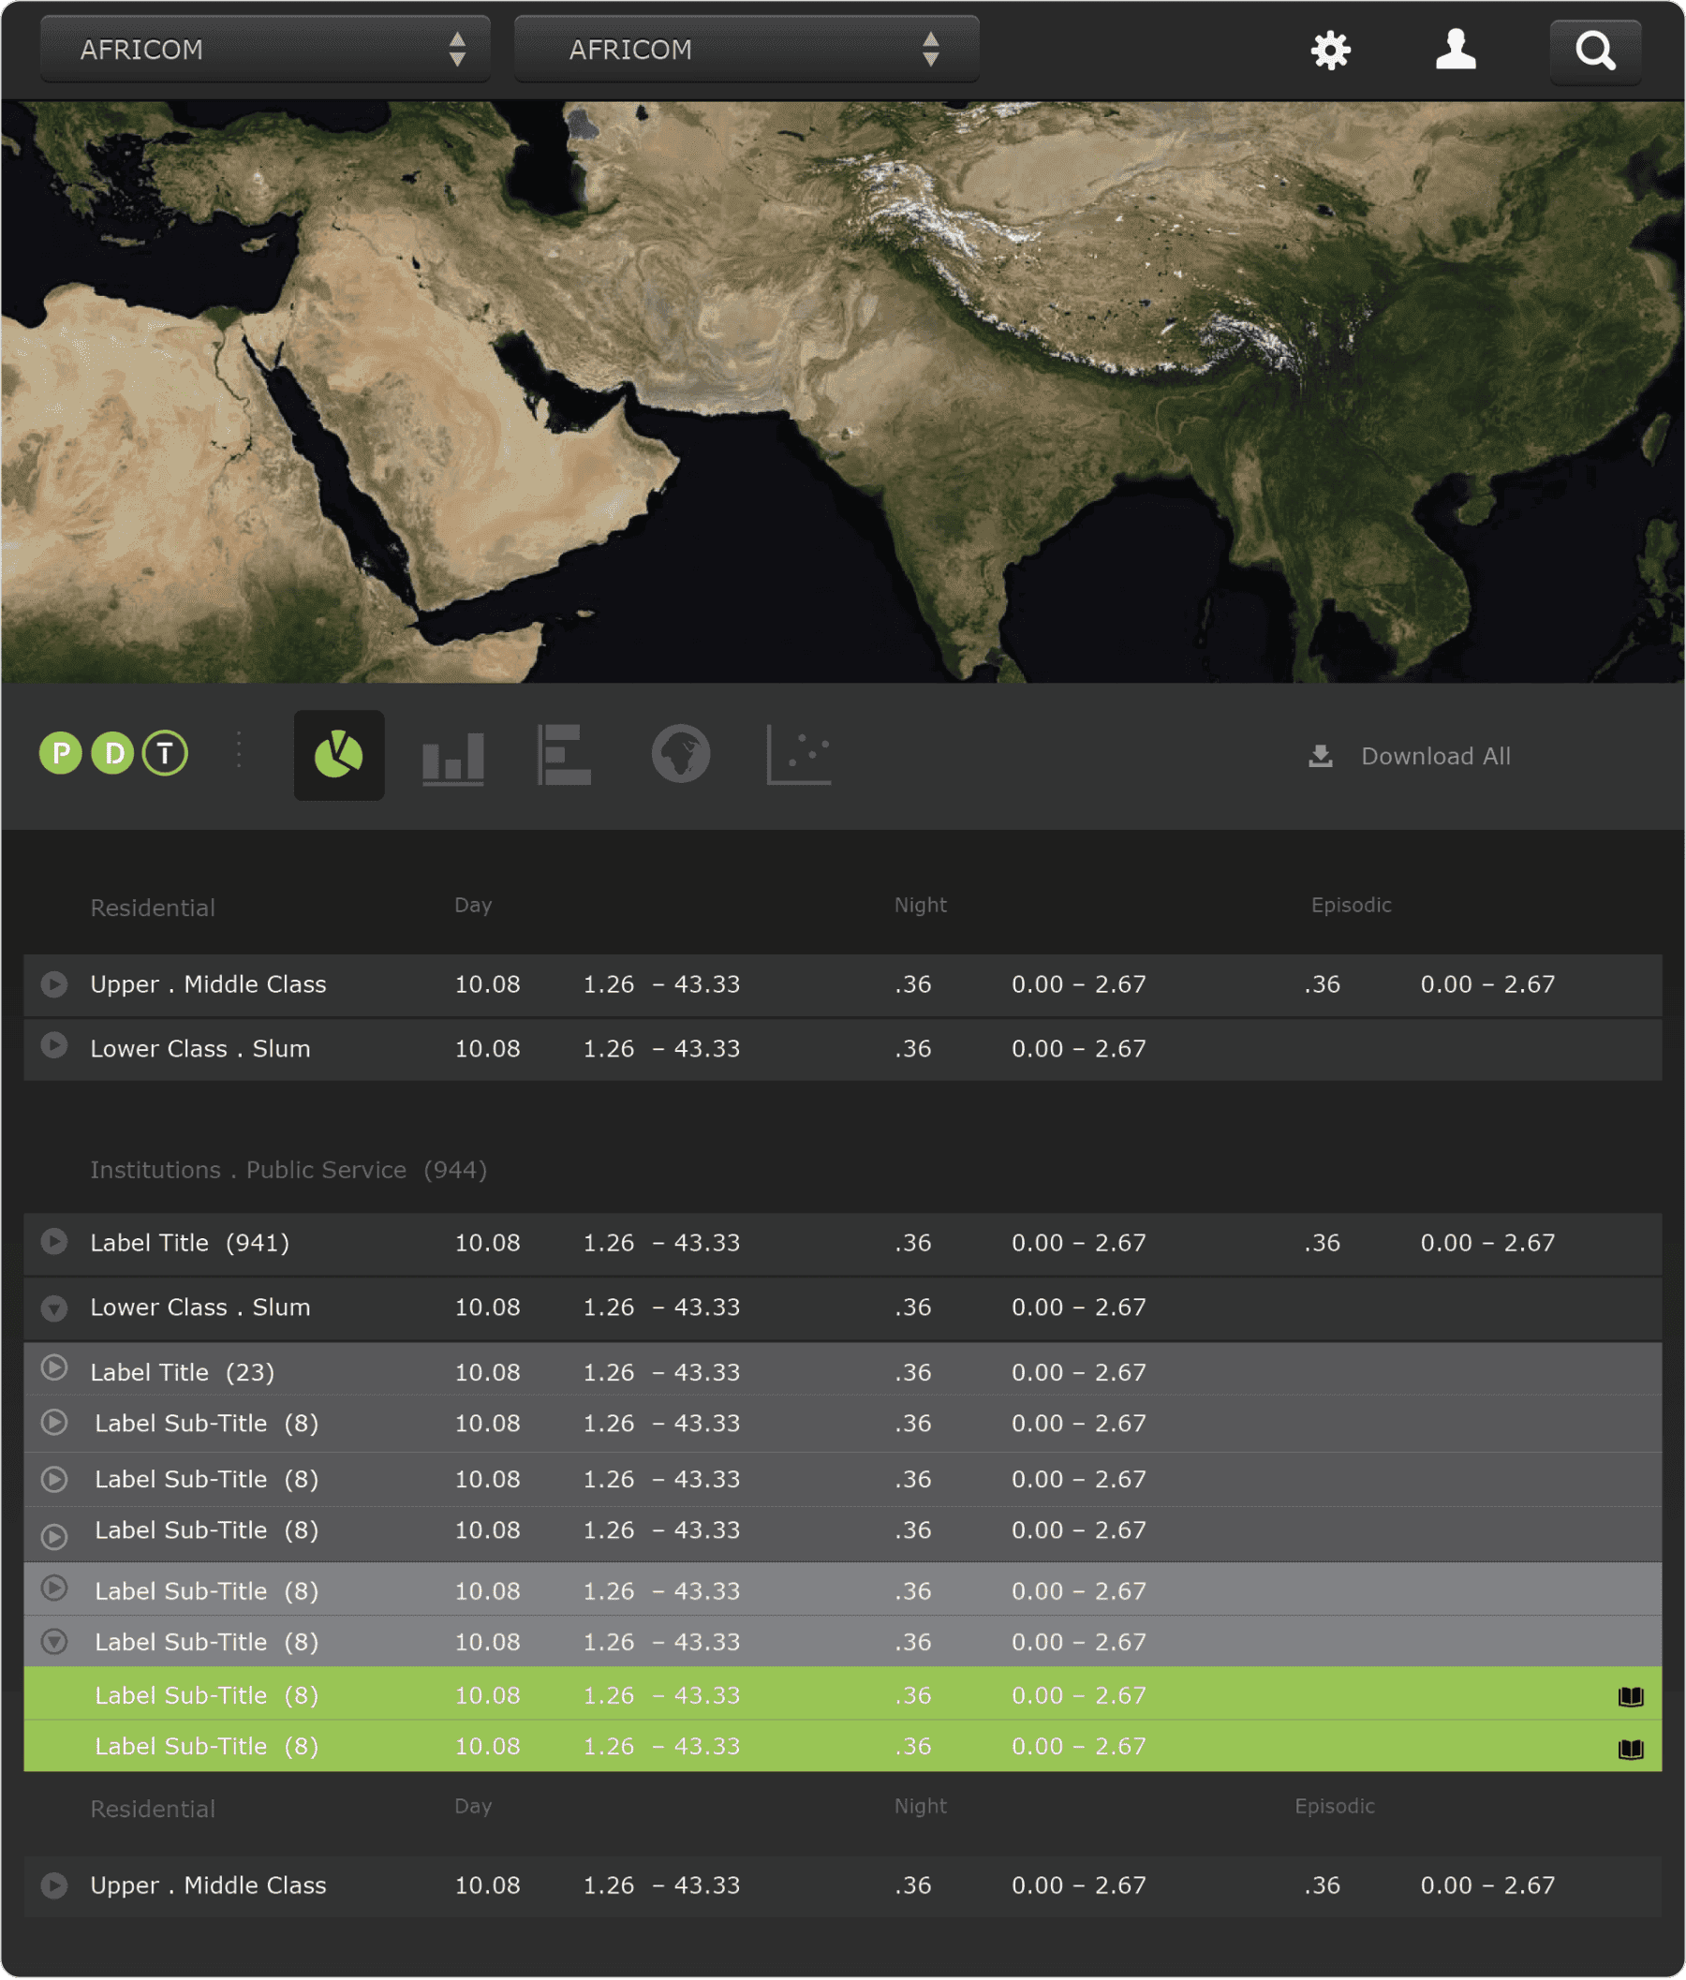Click Label Title (23) text
Viewport: 1686px width, 1980px height.
click(183, 1372)
